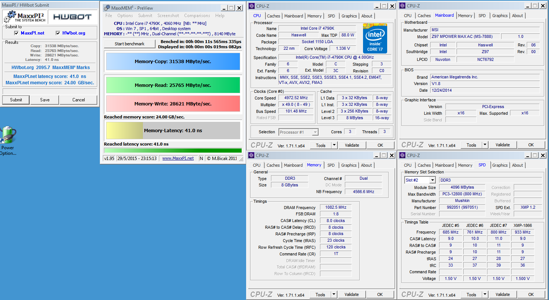Click the CPU-Z icon in Memory window title

pyautogui.click(x=252, y=155)
